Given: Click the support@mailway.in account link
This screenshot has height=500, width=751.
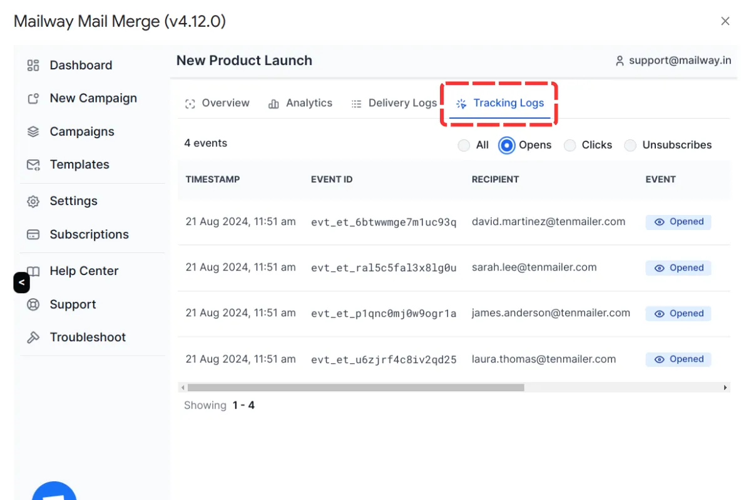Looking at the screenshot, I should pos(673,61).
